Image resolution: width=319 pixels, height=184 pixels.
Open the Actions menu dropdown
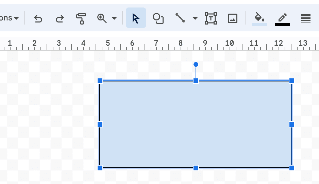(10, 18)
